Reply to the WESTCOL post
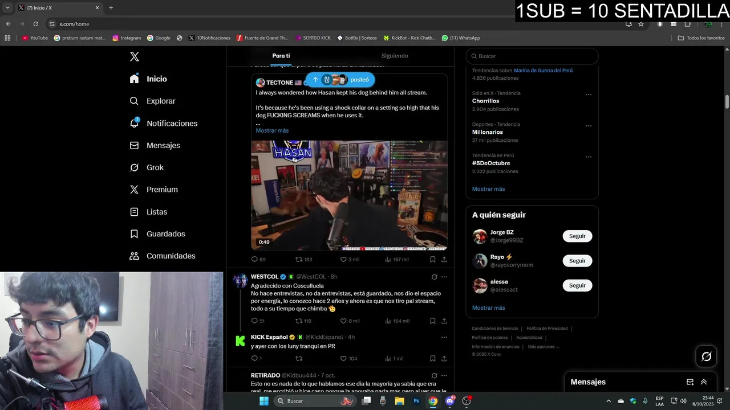The height and width of the screenshot is (410, 730). (255, 321)
